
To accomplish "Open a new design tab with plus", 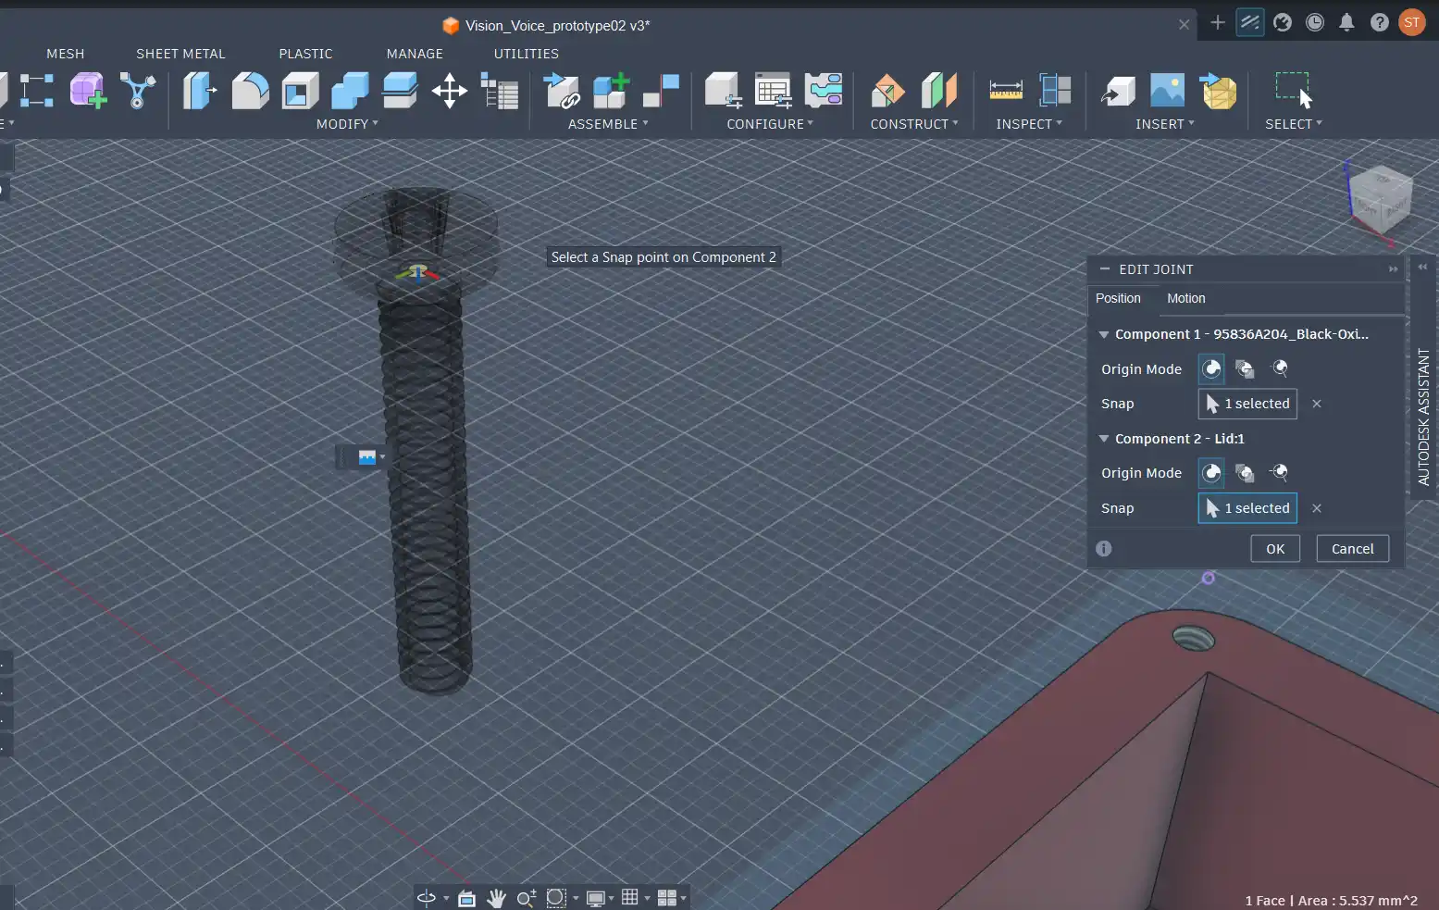I will [x=1218, y=22].
